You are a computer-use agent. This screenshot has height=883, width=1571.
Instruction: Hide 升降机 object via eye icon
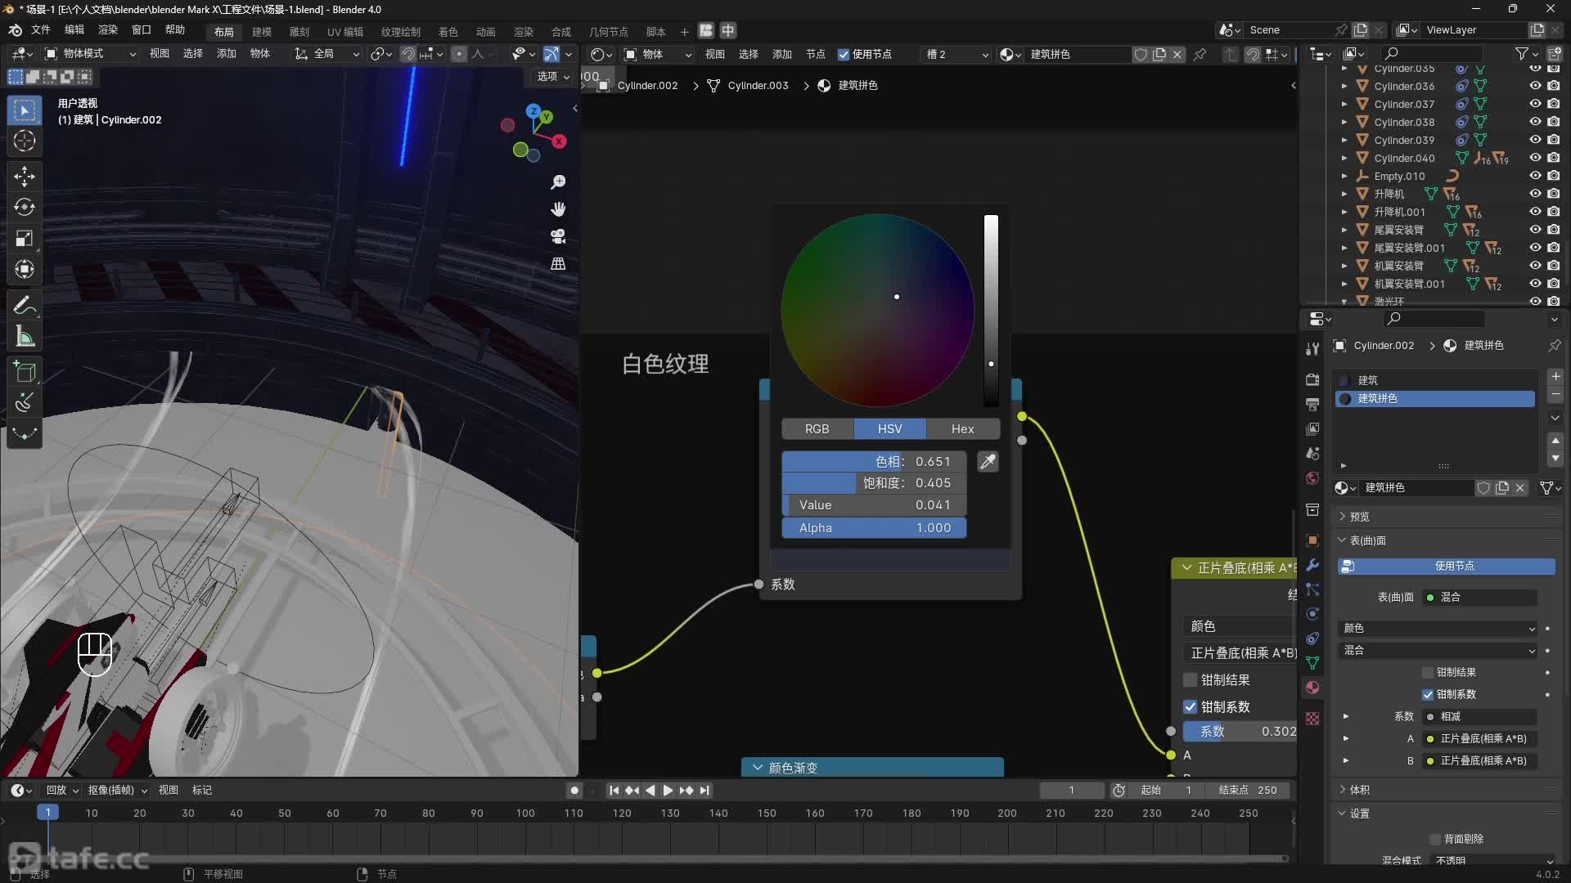[x=1536, y=194]
